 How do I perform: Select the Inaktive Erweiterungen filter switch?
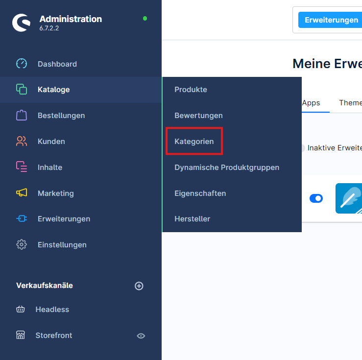click(303, 148)
